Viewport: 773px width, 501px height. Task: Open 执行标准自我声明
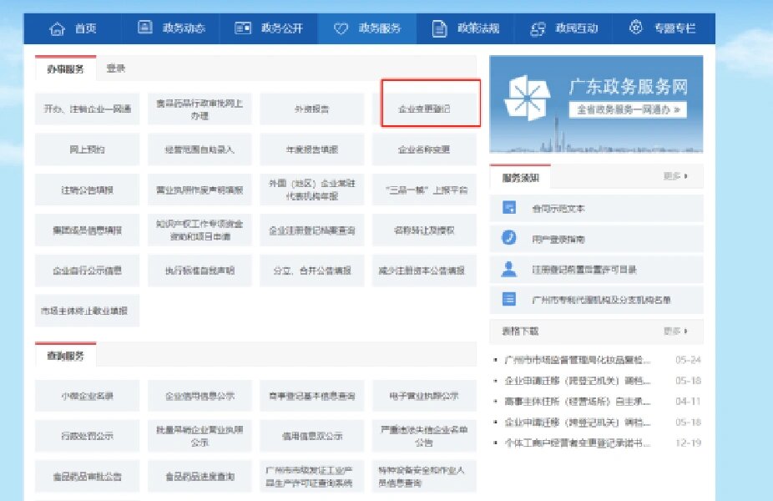point(200,271)
